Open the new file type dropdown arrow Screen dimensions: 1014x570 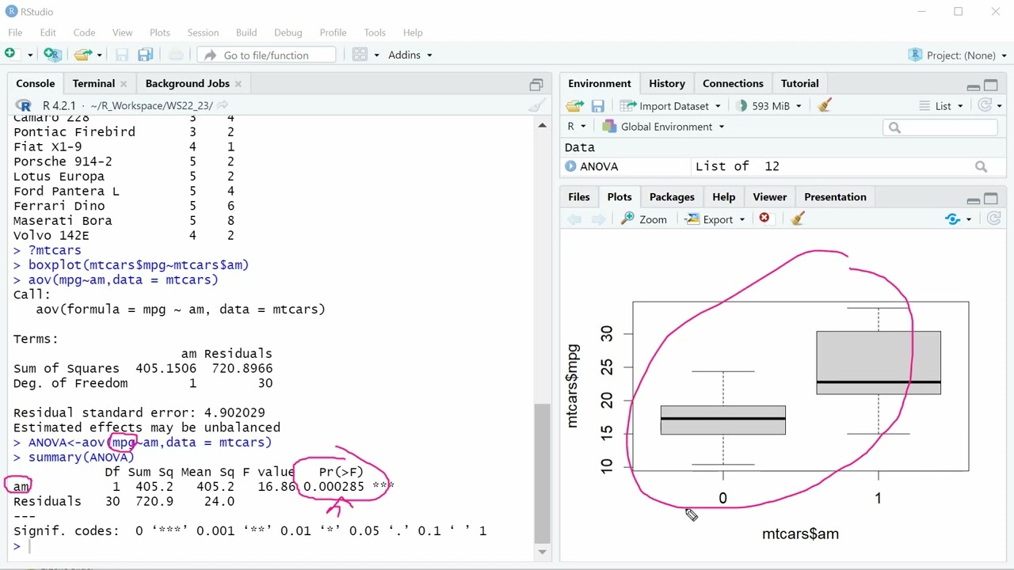click(x=30, y=55)
